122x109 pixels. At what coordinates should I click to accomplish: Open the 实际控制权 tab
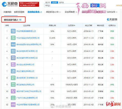[x=71, y=12]
